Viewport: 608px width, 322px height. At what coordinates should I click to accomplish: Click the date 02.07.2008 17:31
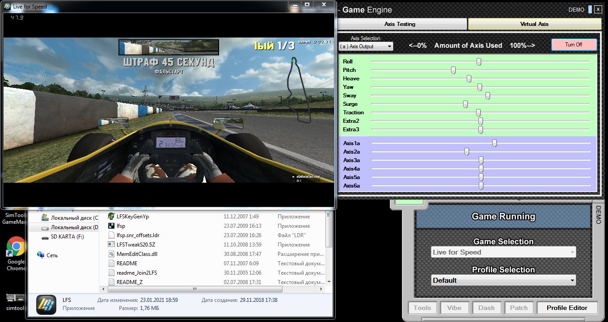(x=243, y=282)
